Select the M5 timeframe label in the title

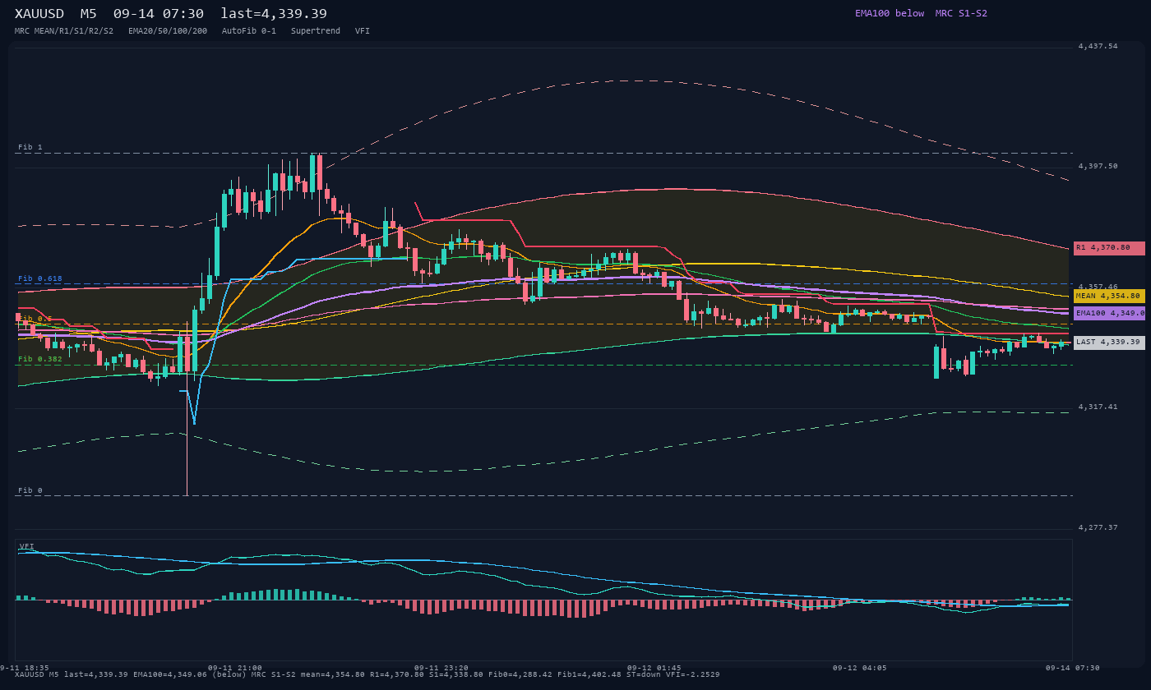(x=88, y=14)
